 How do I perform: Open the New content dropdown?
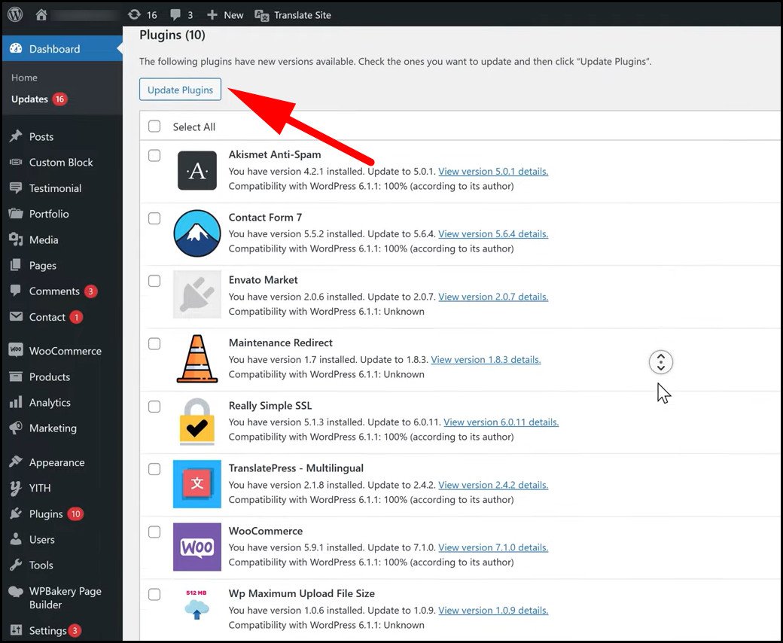pyautogui.click(x=225, y=14)
